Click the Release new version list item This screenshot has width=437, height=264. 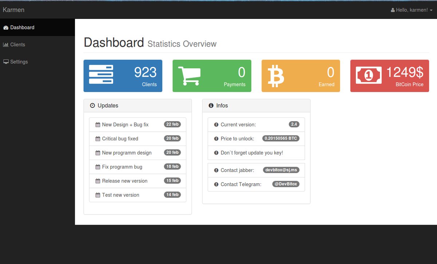(x=125, y=181)
